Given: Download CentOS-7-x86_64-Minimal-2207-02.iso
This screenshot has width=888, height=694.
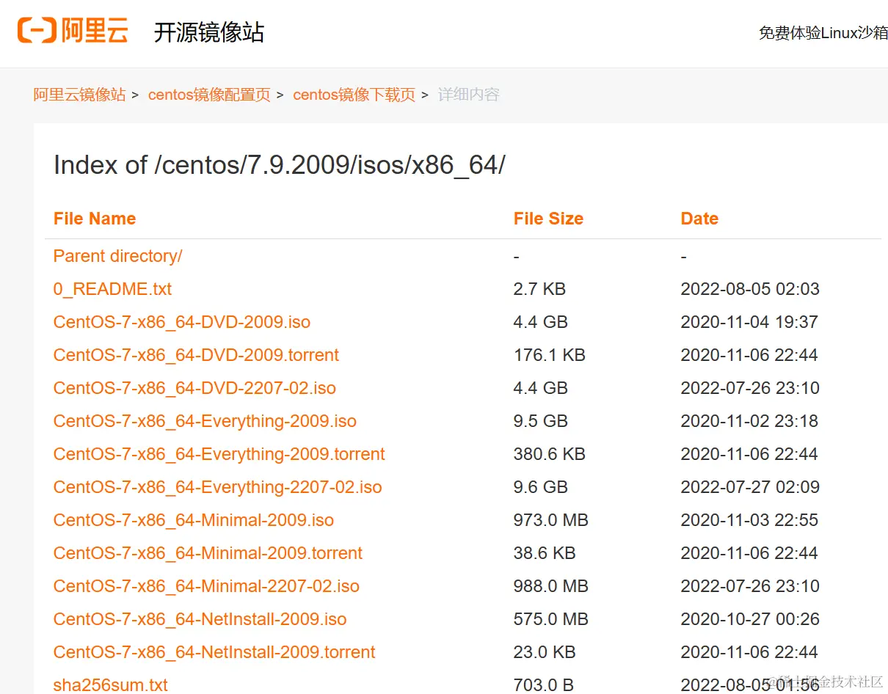Looking at the screenshot, I should 206,586.
